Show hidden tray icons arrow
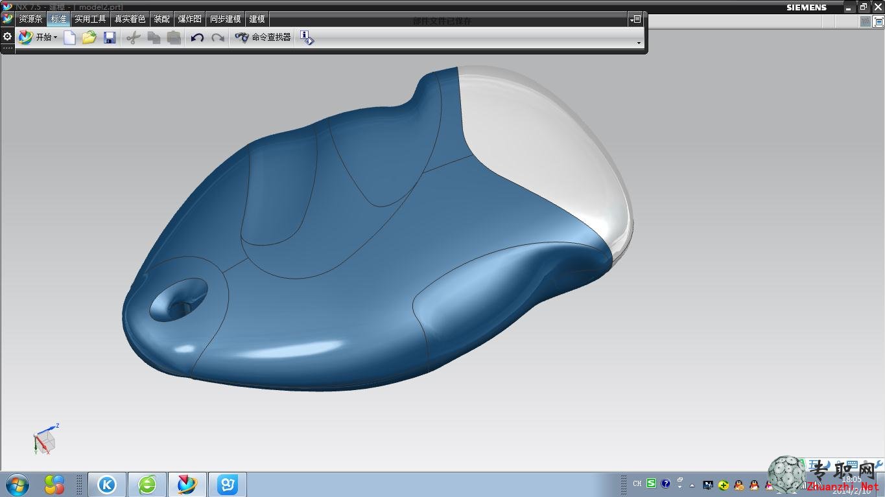 (x=692, y=485)
